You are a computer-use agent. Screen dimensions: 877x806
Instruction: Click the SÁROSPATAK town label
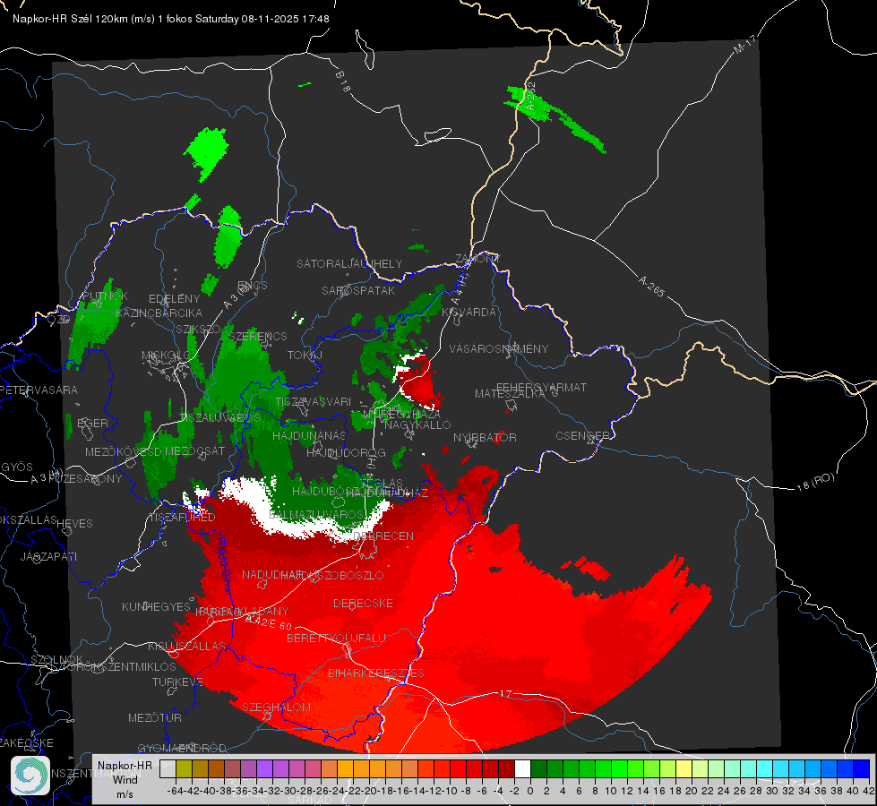coord(358,290)
